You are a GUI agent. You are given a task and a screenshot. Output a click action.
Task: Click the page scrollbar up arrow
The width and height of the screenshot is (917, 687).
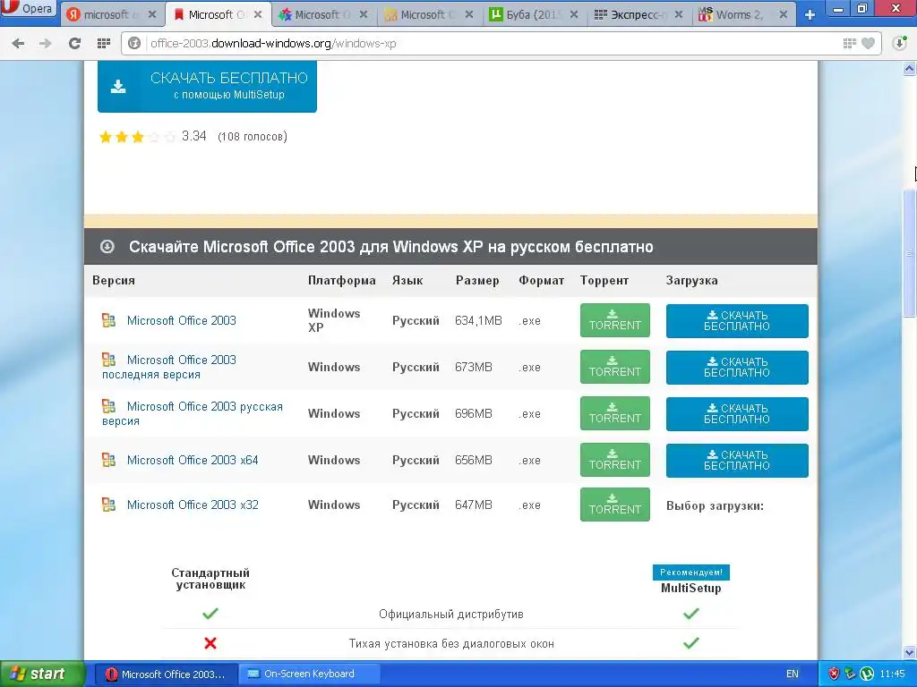(x=910, y=69)
